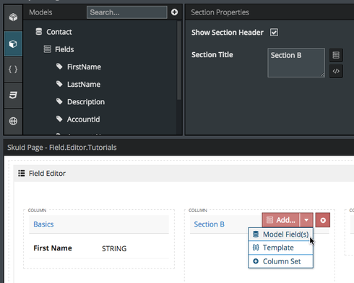Click the code icon beside Section Title
354x283 pixels.
[x=336, y=71]
